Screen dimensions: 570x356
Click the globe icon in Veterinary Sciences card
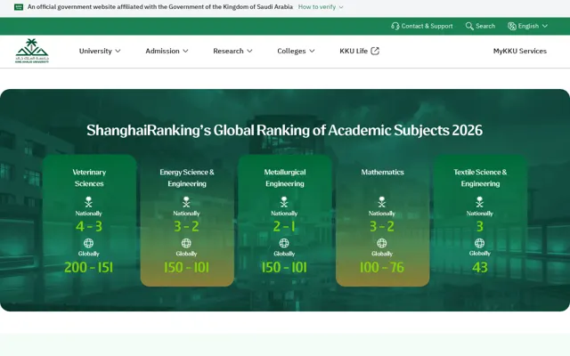click(89, 243)
